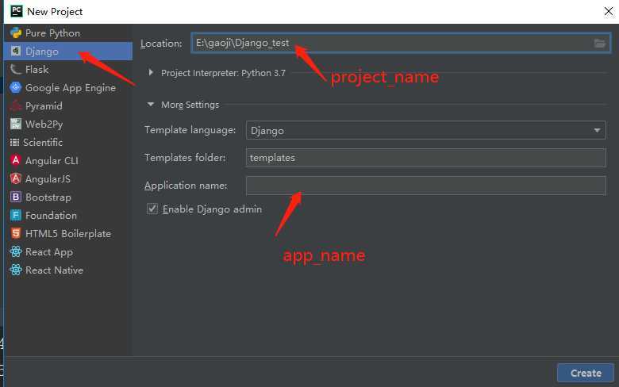Pick Pyramid project type
Viewport: 619px width, 387px height.
click(x=68, y=105)
